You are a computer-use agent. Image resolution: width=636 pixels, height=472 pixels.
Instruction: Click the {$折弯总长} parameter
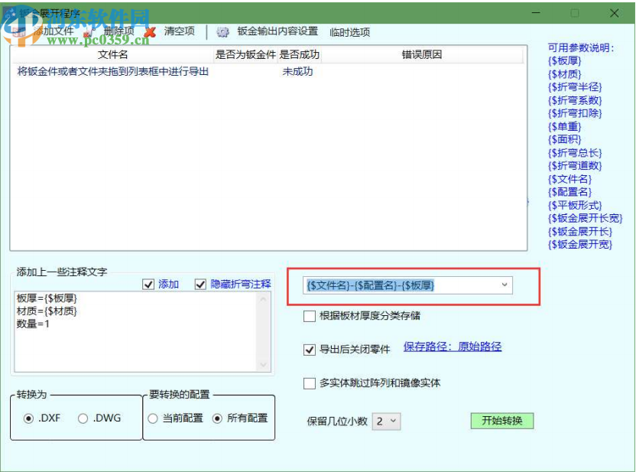575,153
